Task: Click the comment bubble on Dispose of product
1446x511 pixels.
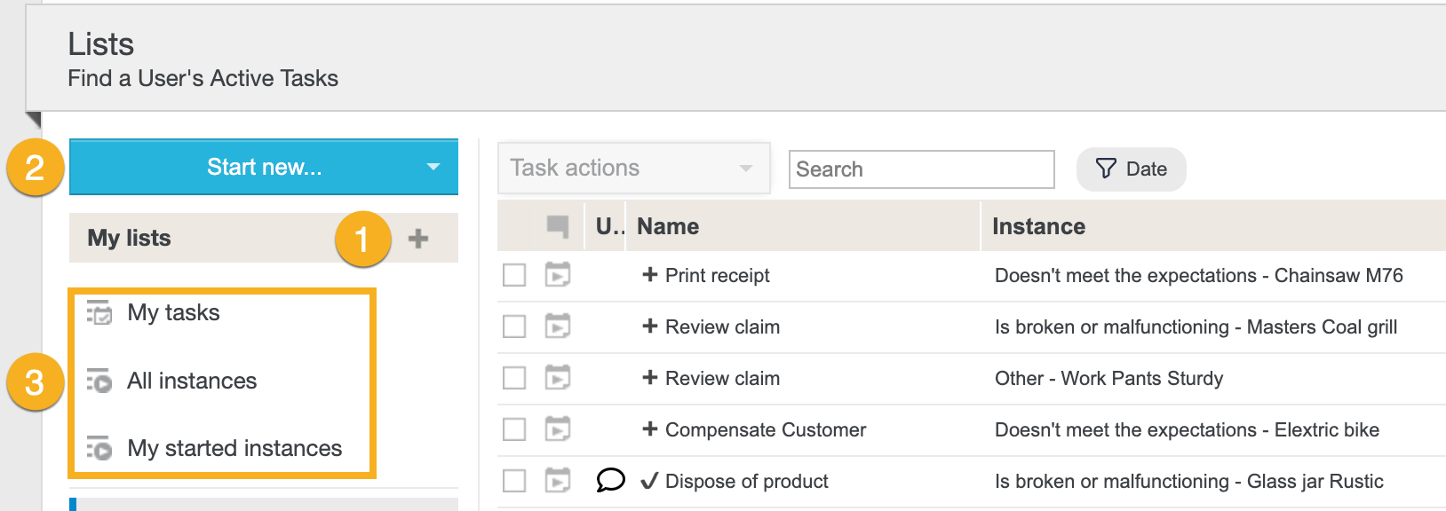Action: [x=610, y=480]
